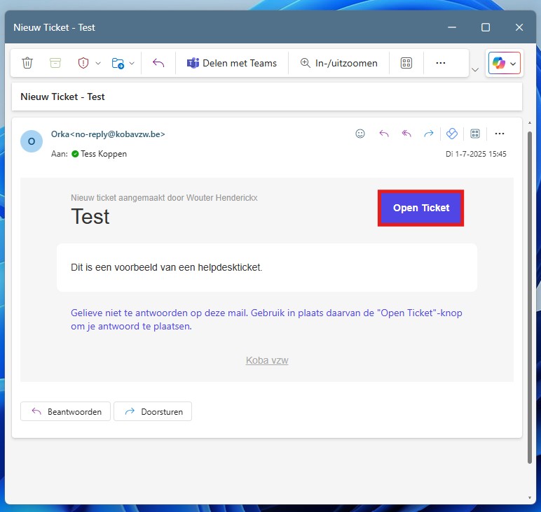
Task: Expand the report options dropdown arrow
Action: point(98,63)
